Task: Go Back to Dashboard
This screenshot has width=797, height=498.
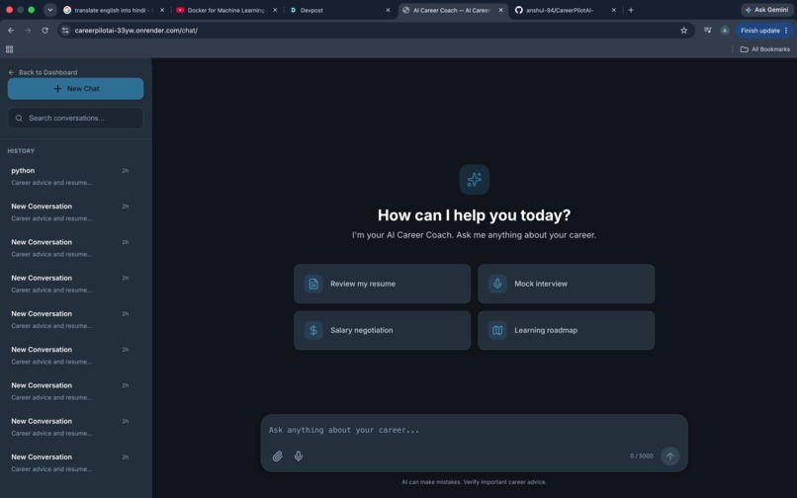Action: coord(44,73)
